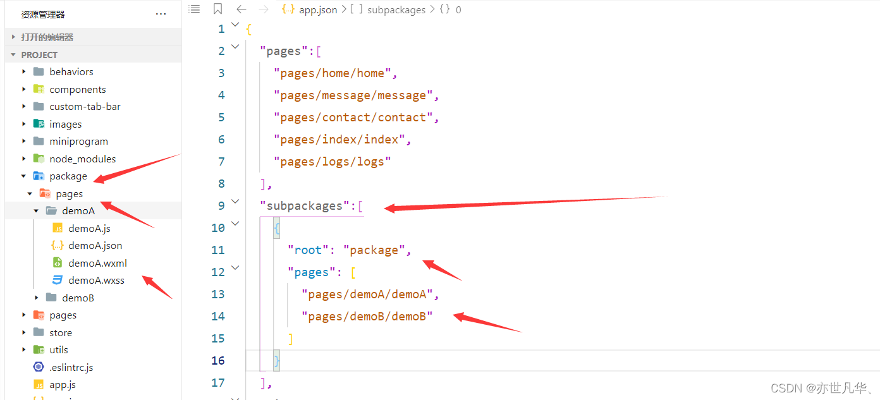Click the "pages/demoB/demoB" string

click(x=367, y=317)
